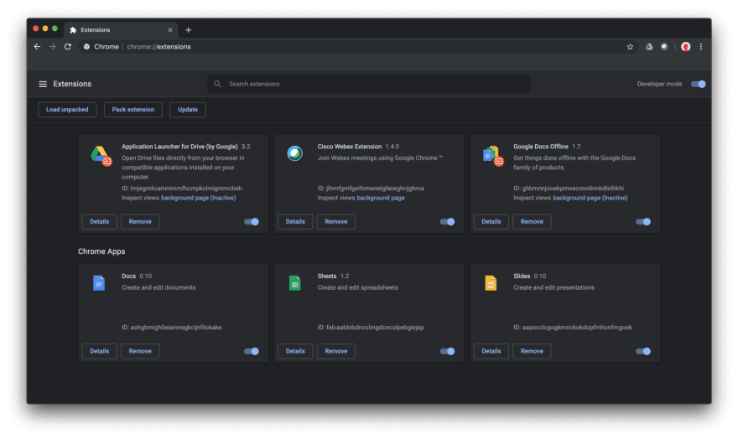Click the Slides app icon
Viewport: 738px width, 439px height.
pyautogui.click(x=491, y=283)
